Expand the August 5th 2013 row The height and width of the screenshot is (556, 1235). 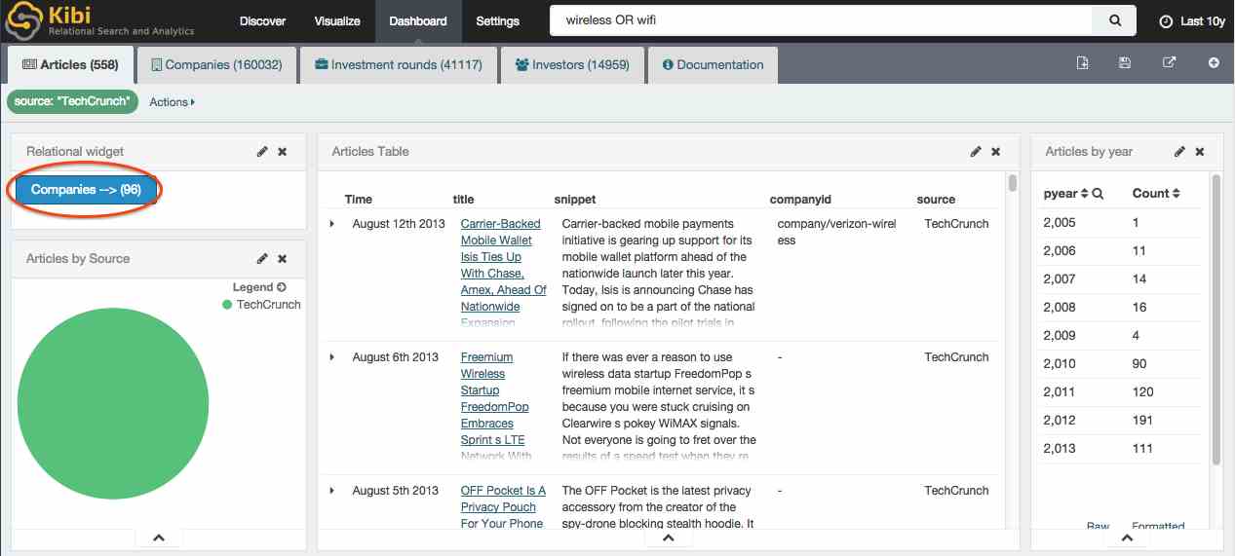tap(331, 491)
